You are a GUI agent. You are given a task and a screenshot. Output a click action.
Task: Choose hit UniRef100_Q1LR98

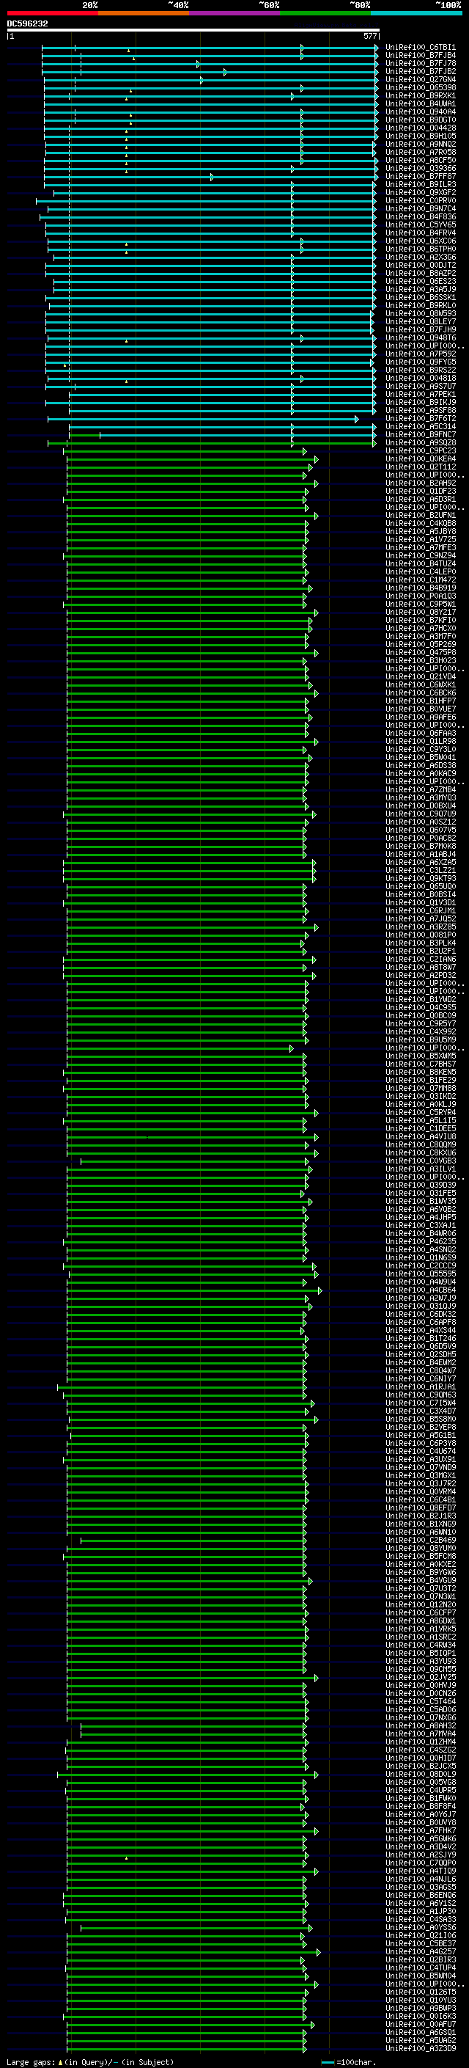click(x=421, y=741)
